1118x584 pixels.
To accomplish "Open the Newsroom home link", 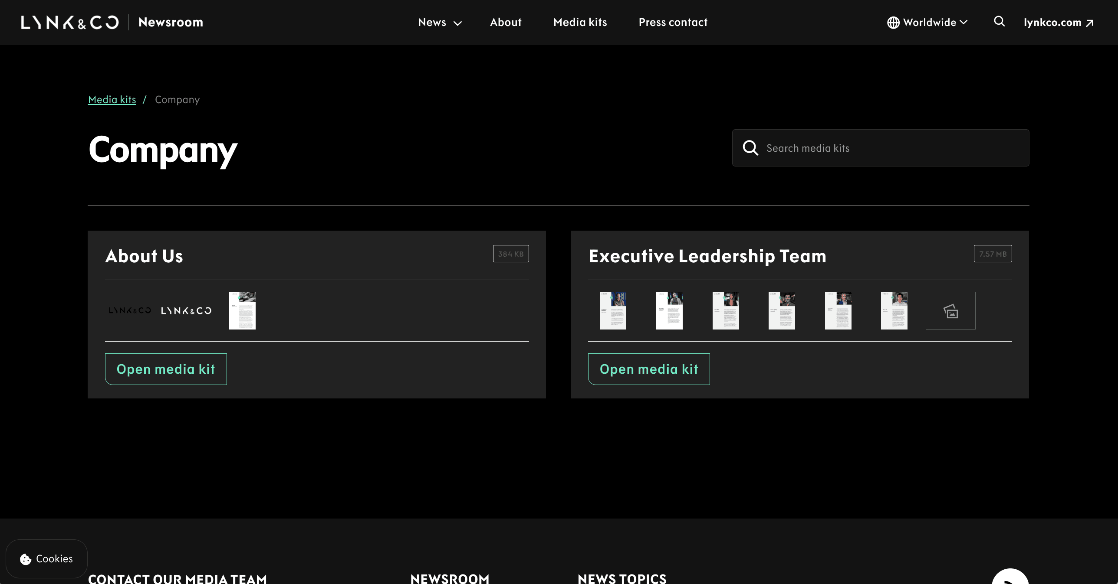I will click(x=171, y=23).
